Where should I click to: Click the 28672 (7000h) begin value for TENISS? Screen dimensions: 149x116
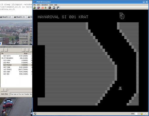pos(23,70)
